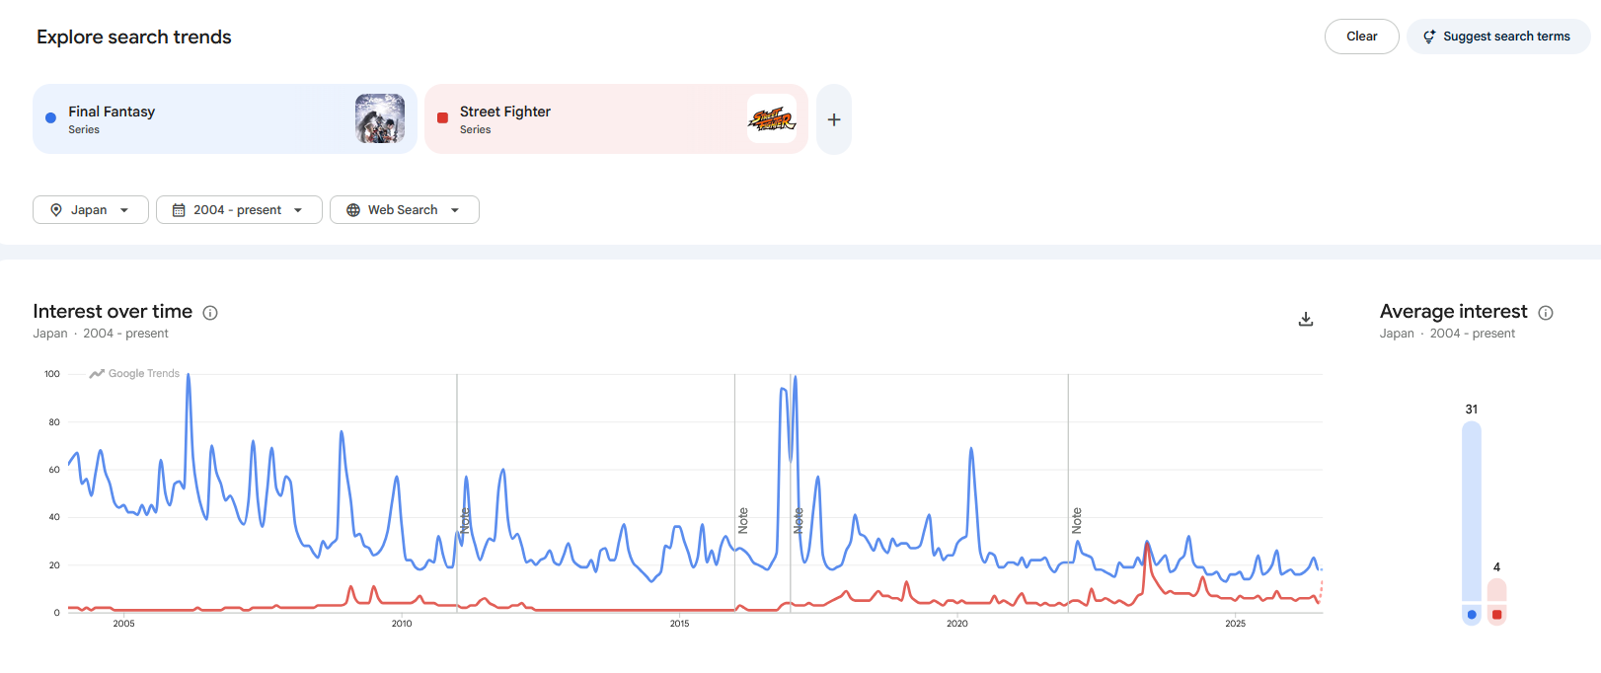
Task: Click the blue Final Fantasy color dot
Action: [x=50, y=118]
